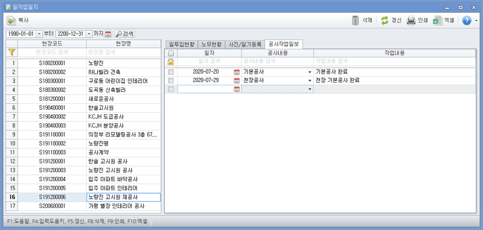Click the 작업내용 검색 filter field
The image size is (483, 230).
click(x=394, y=61)
